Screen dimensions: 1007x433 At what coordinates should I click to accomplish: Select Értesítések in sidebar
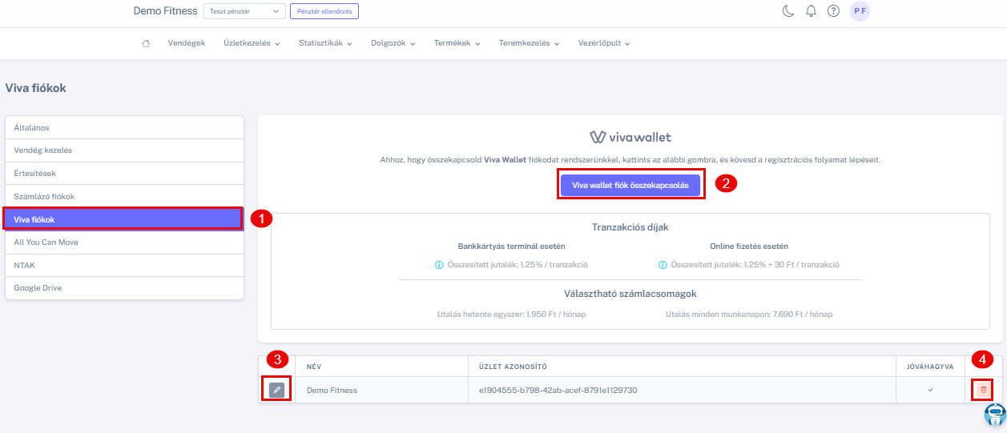tap(124, 173)
